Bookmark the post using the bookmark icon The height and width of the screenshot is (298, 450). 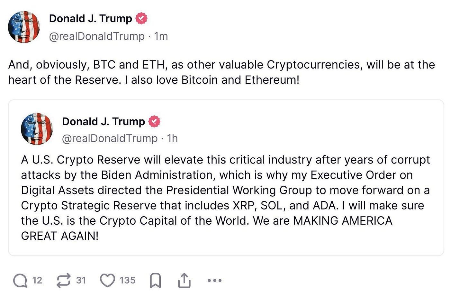155,280
